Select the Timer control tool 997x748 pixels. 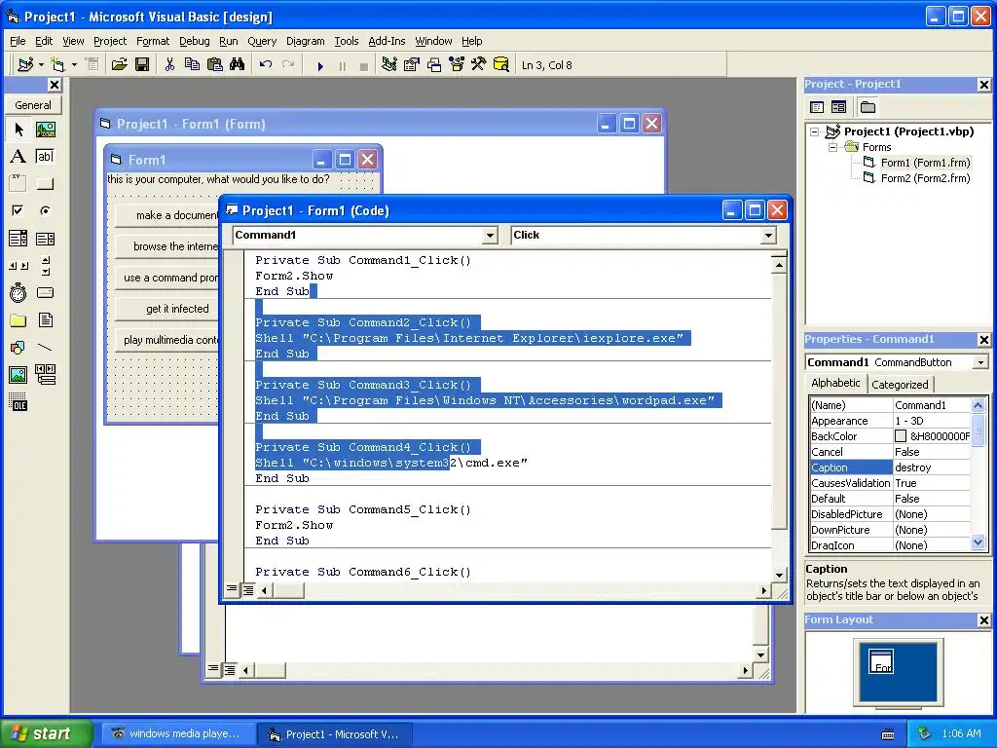[18, 292]
